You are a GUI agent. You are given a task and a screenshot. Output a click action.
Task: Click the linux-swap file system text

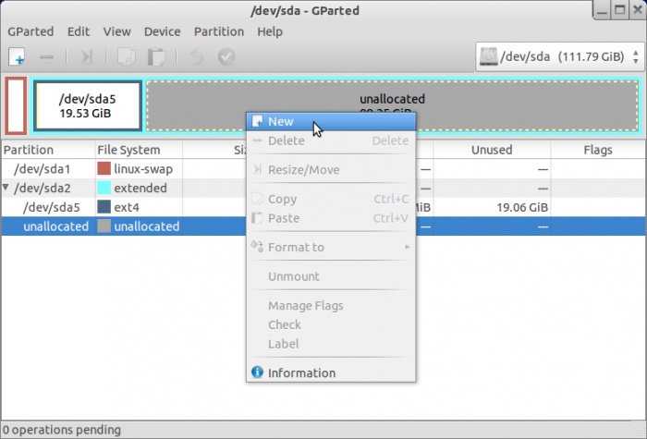click(x=143, y=169)
